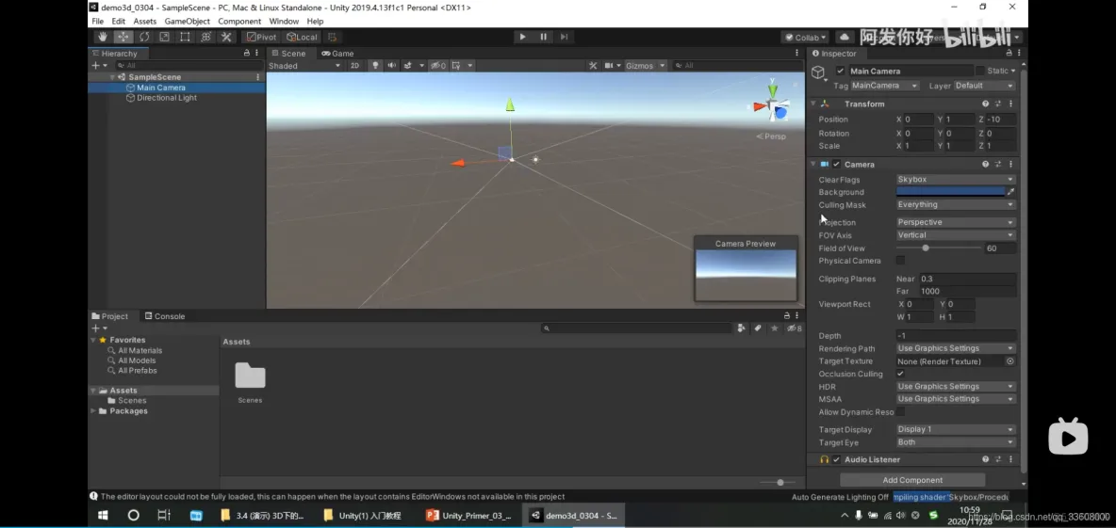Select the combined Transform tool
The image size is (1116, 528).
pos(205,37)
